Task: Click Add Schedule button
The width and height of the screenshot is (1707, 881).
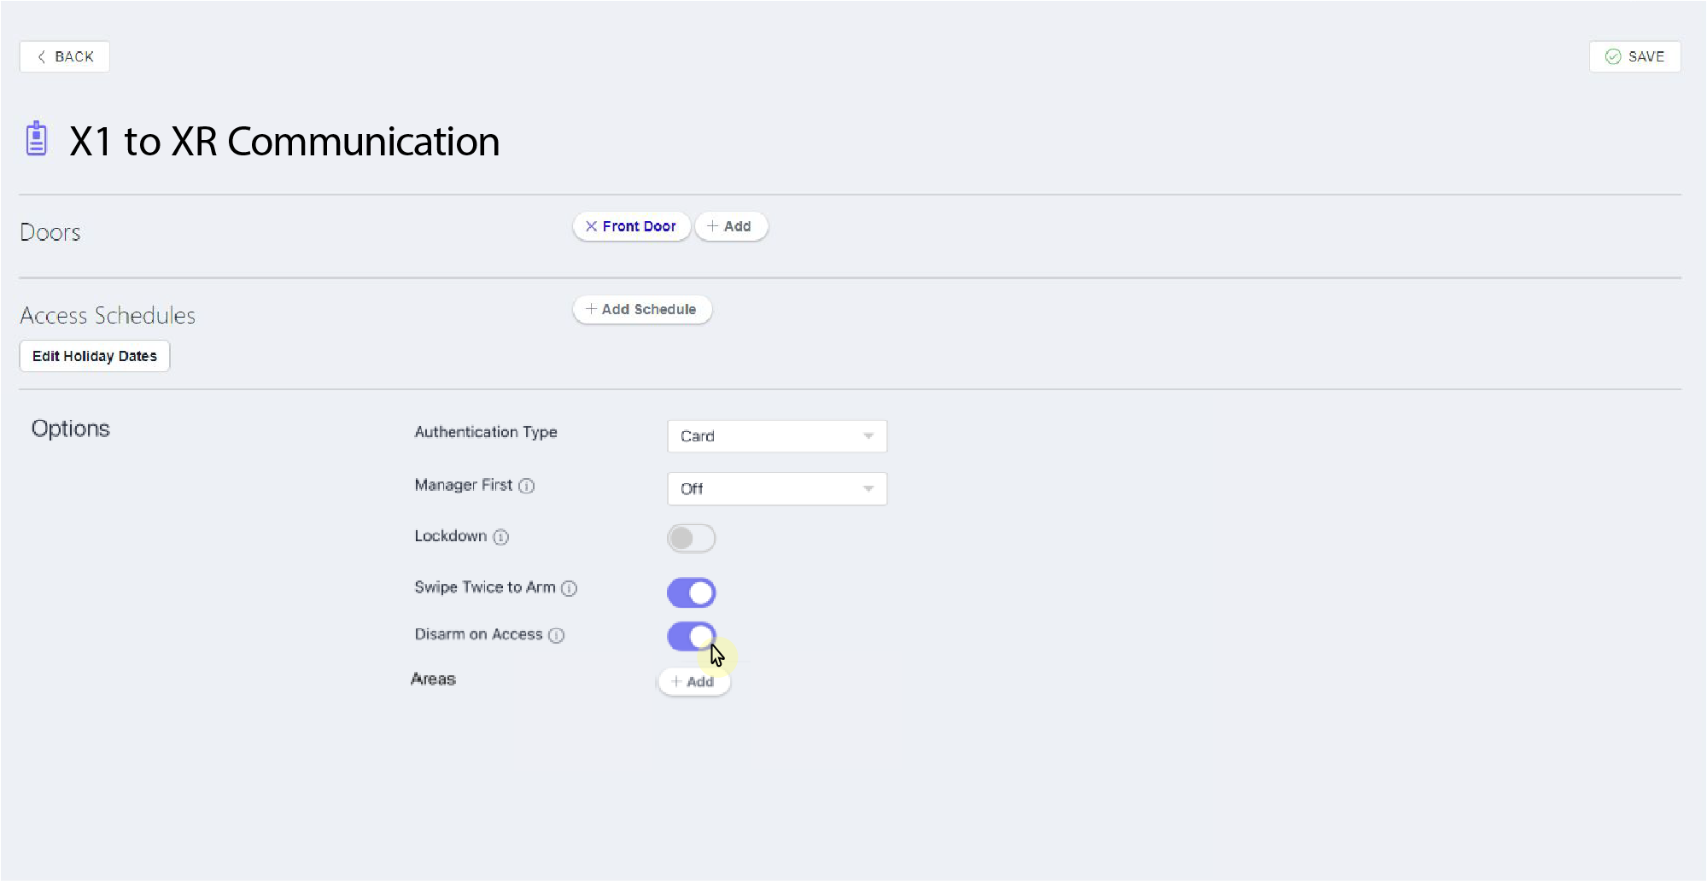Action: (x=642, y=309)
